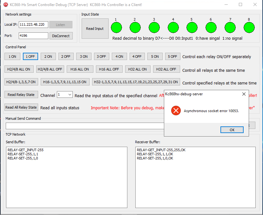Click the green input 1 indicator light
This screenshot has width=263, height=215.
click(x=116, y=28)
